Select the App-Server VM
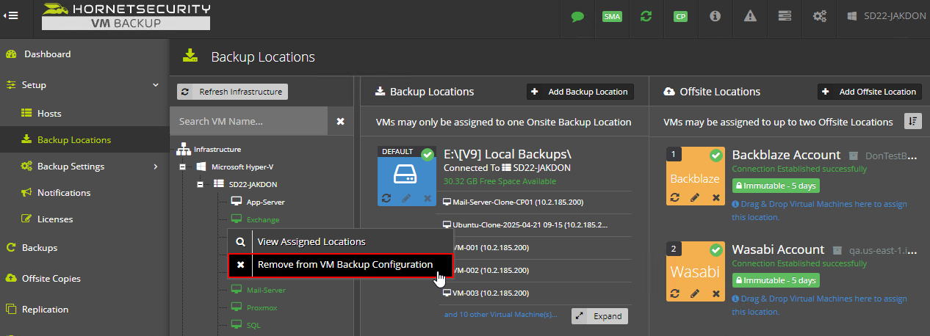The image size is (930, 336). [x=265, y=202]
